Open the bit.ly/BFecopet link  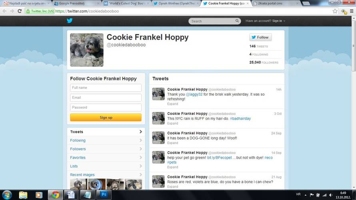pyautogui.click(x=219, y=158)
